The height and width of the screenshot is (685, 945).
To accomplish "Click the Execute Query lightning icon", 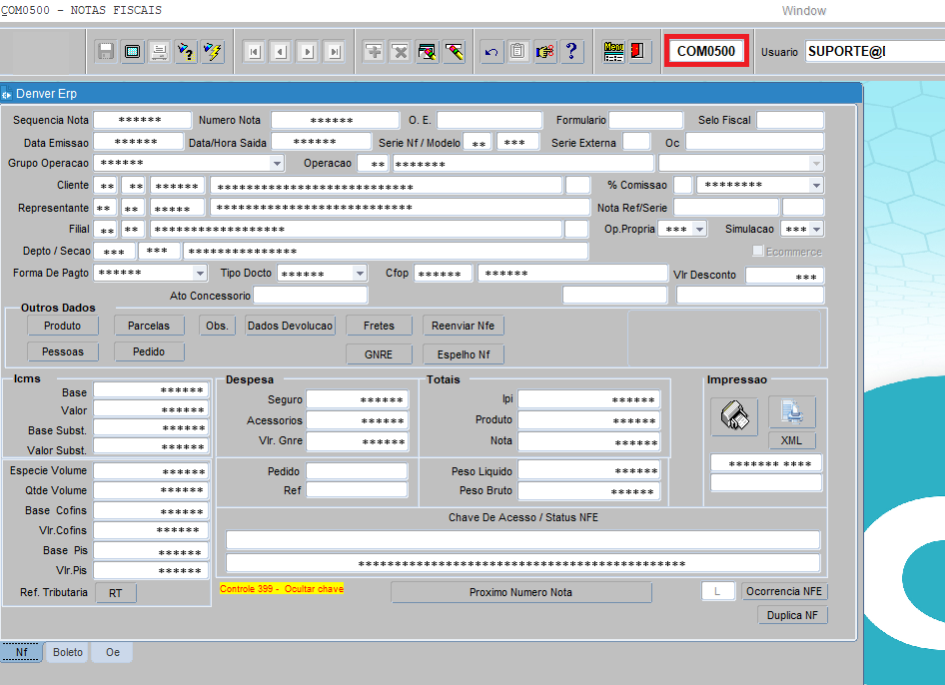I will click(x=212, y=52).
